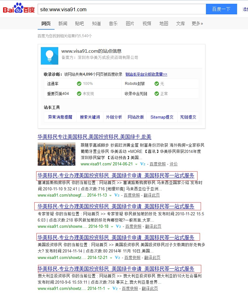Click the 百度一下 search button
This screenshot has height=293, width=248.
222,9
